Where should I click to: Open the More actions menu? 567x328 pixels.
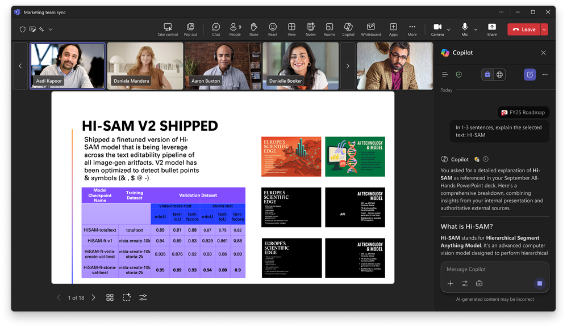pyautogui.click(x=412, y=29)
